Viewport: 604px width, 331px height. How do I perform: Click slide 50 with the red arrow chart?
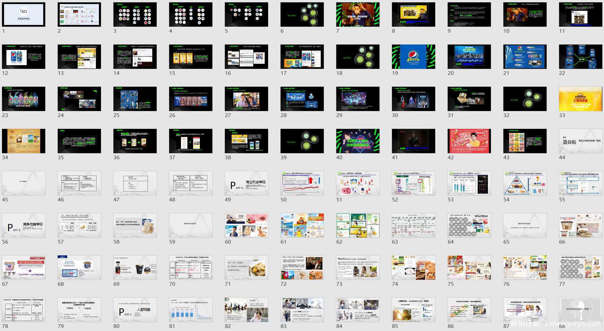point(302,183)
